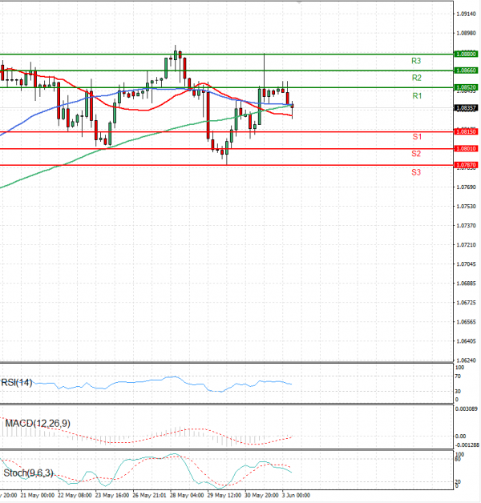
Task: Click the 1.07690 price axis value
Action: pyautogui.click(x=467, y=187)
